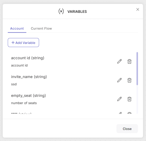Click the variables list scrollbar thumb
146x141 pixels.
click(137, 68)
